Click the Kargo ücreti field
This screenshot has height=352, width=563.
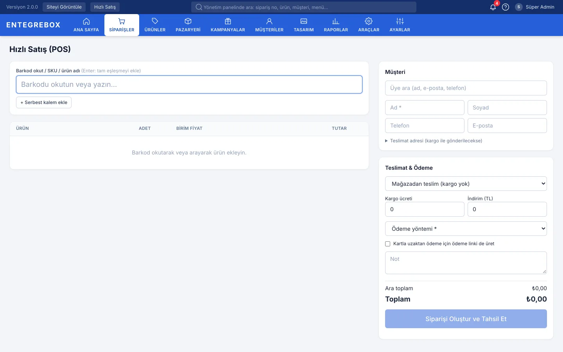point(425,209)
